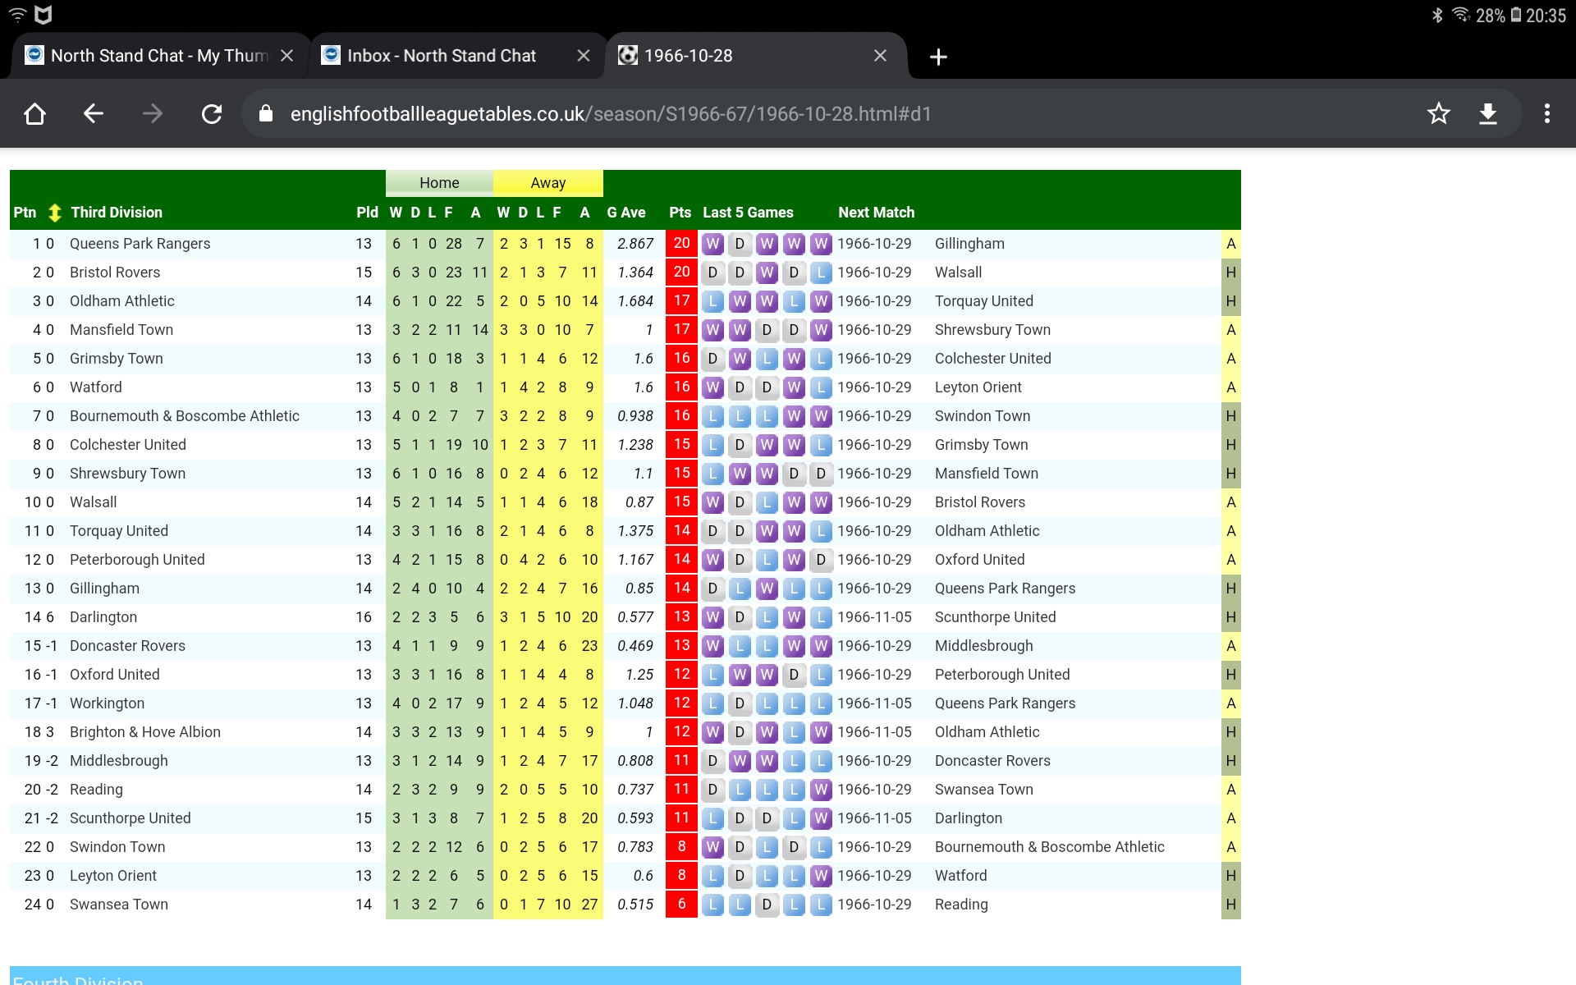Click Doncaster Rovers team name in row 15

[x=127, y=646]
